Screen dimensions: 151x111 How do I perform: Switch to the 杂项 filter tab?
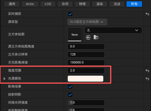click(x=65, y=4)
